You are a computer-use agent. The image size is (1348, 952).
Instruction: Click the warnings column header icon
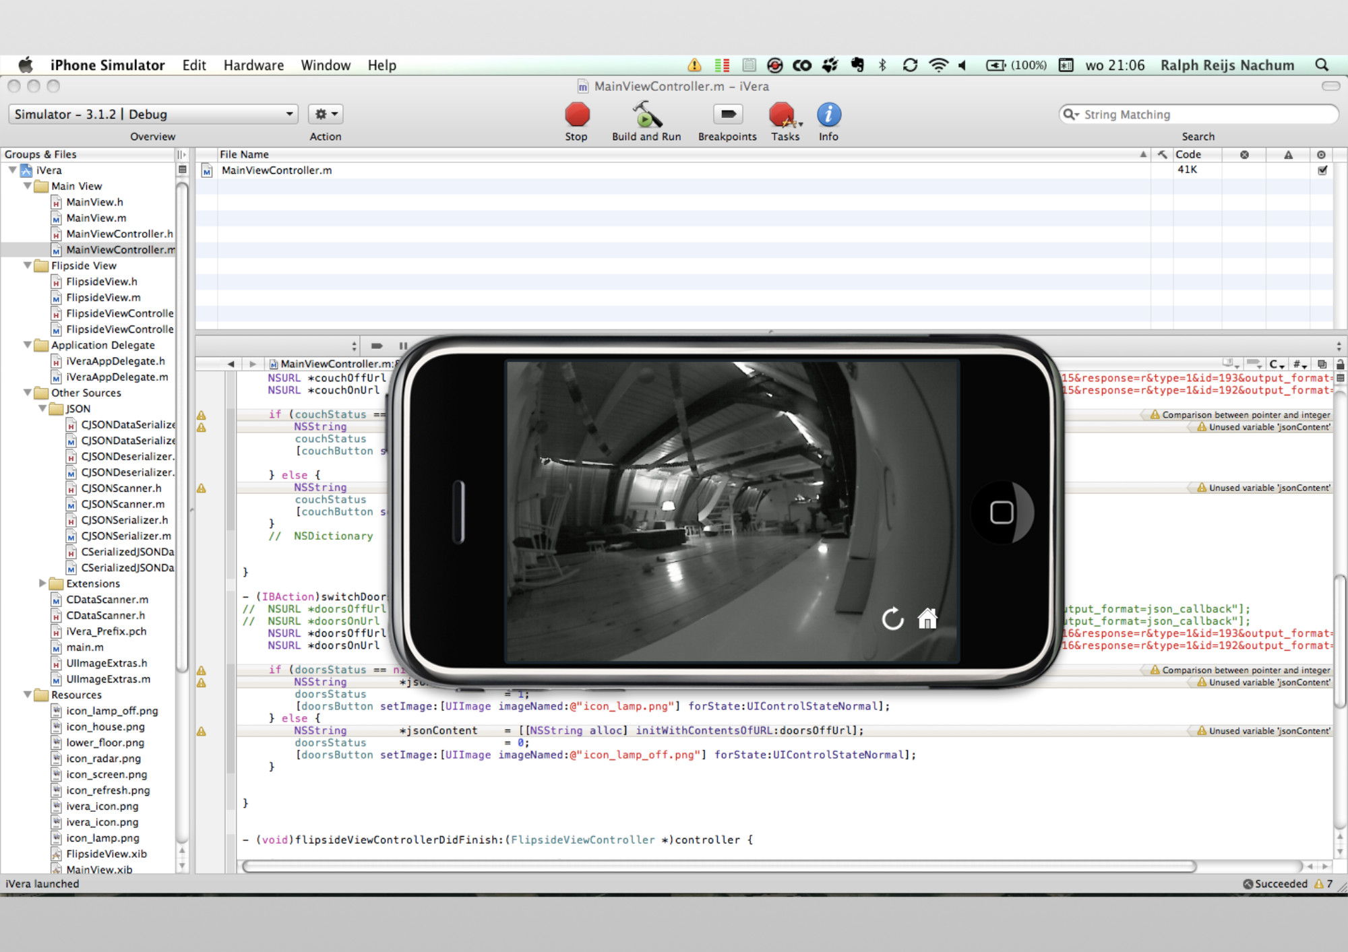1288,154
